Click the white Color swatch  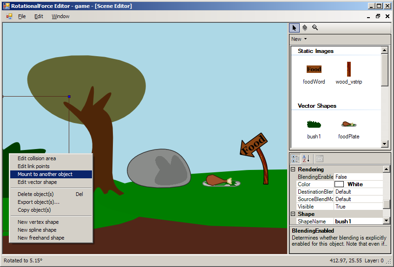pos(342,184)
